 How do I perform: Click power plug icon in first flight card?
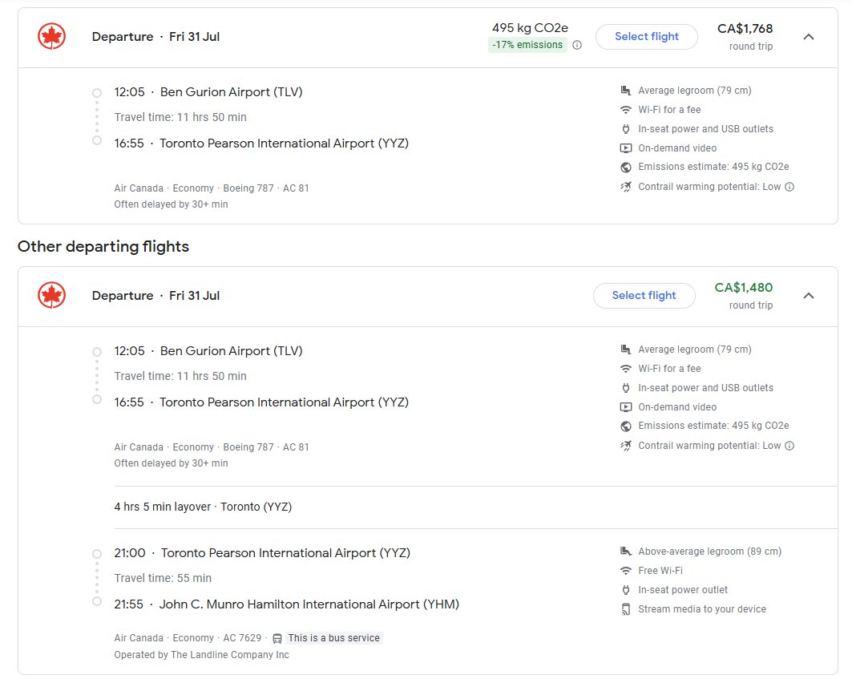pos(626,129)
